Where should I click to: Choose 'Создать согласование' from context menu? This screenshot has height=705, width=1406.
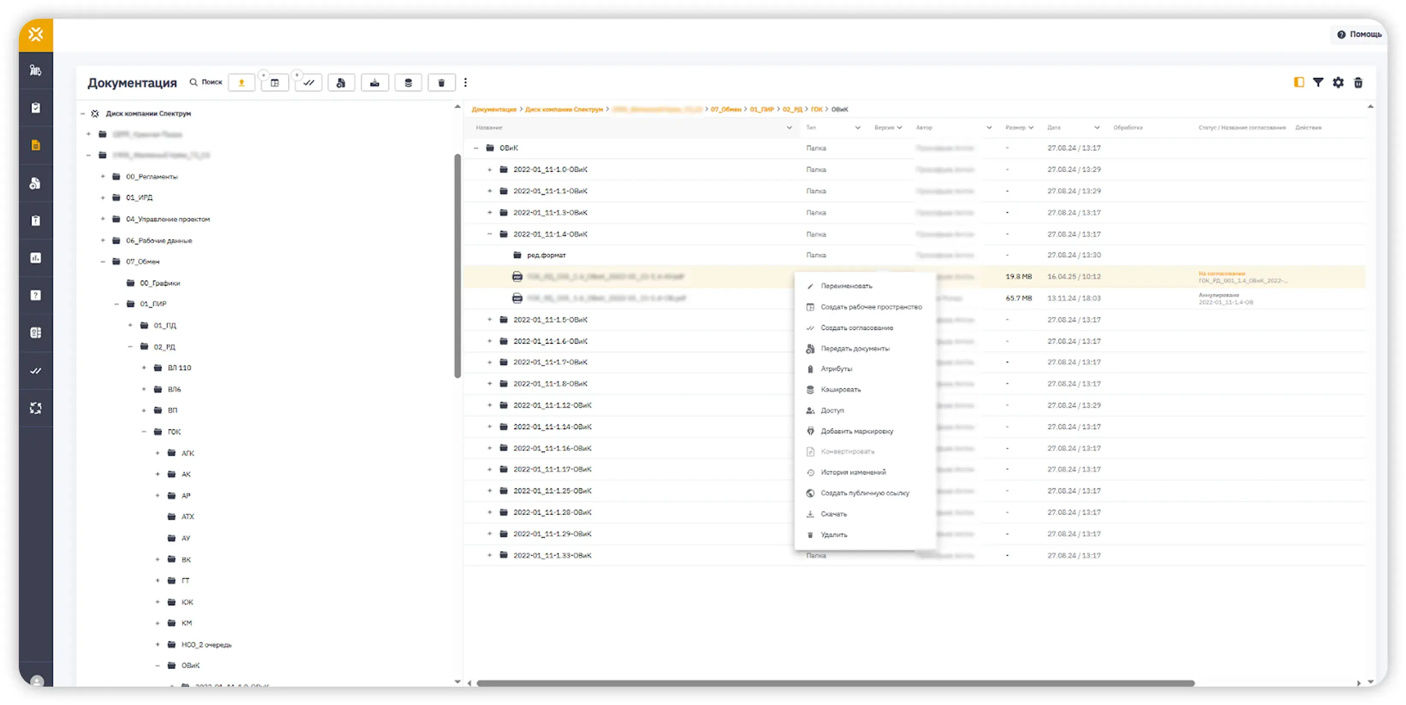tap(856, 328)
